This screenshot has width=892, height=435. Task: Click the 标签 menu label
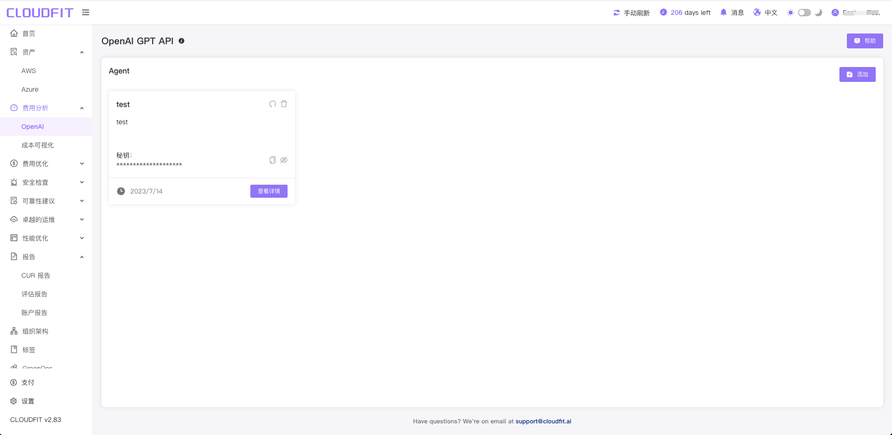[29, 350]
